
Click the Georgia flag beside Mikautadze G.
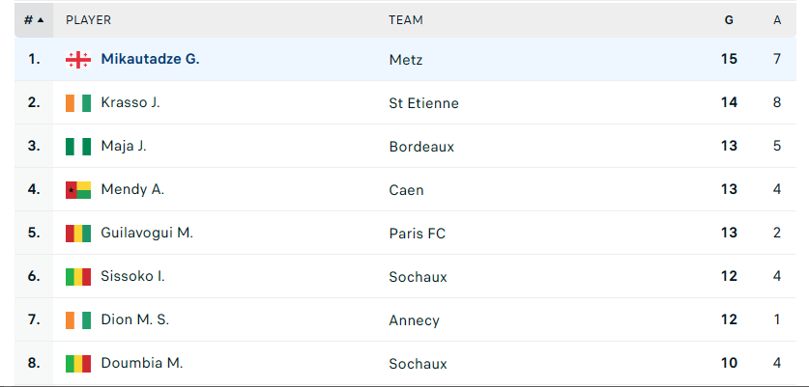click(78, 60)
